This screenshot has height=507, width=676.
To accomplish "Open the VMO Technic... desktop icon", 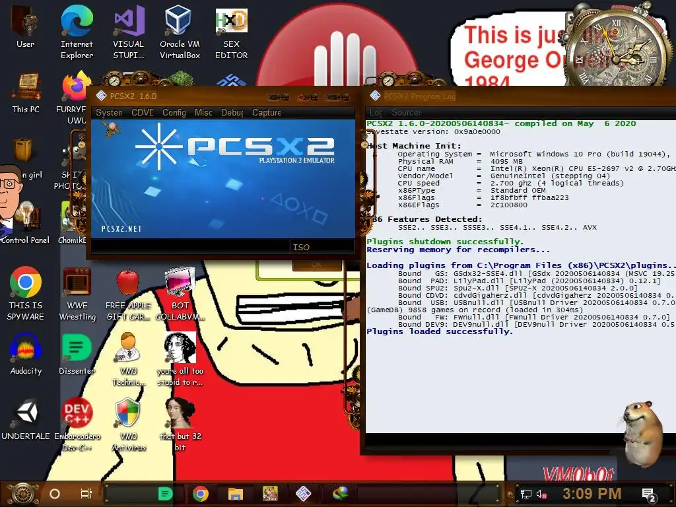I will pos(128,358).
